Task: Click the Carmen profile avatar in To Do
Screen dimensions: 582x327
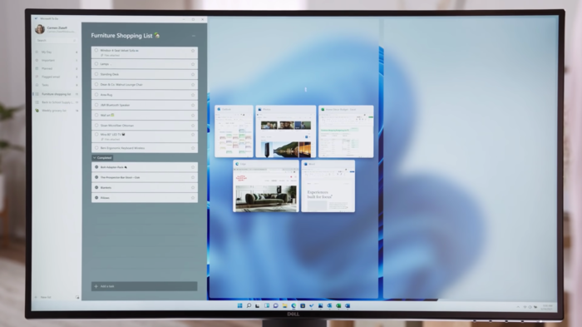Action: pos(40,29)
